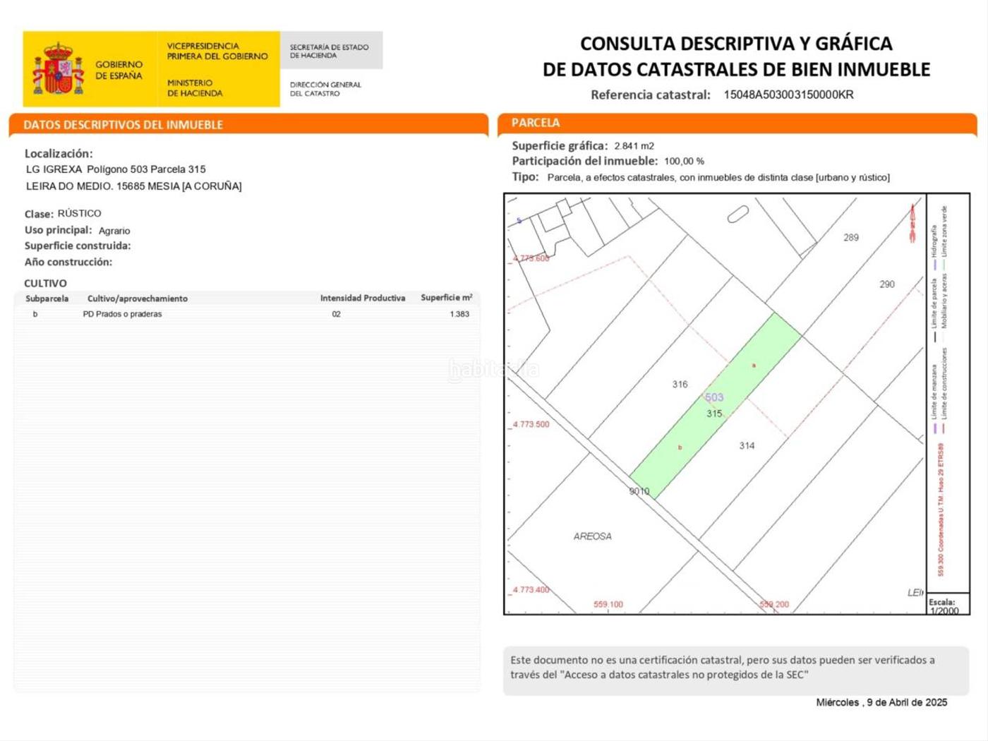The image size is (988, 741).
Task: Click parcel number 314 on the map
Action: pos(747,446)
